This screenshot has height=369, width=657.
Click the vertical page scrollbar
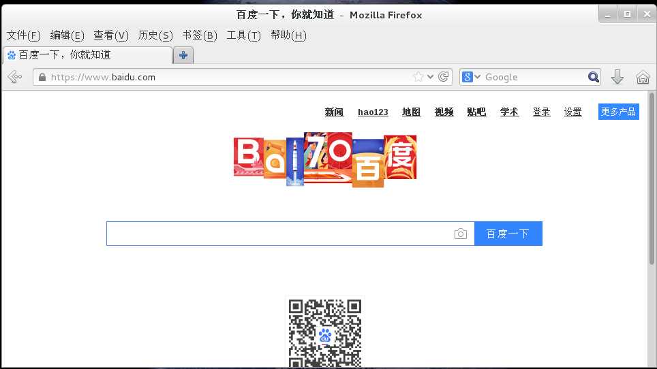[x=652, y=178]
